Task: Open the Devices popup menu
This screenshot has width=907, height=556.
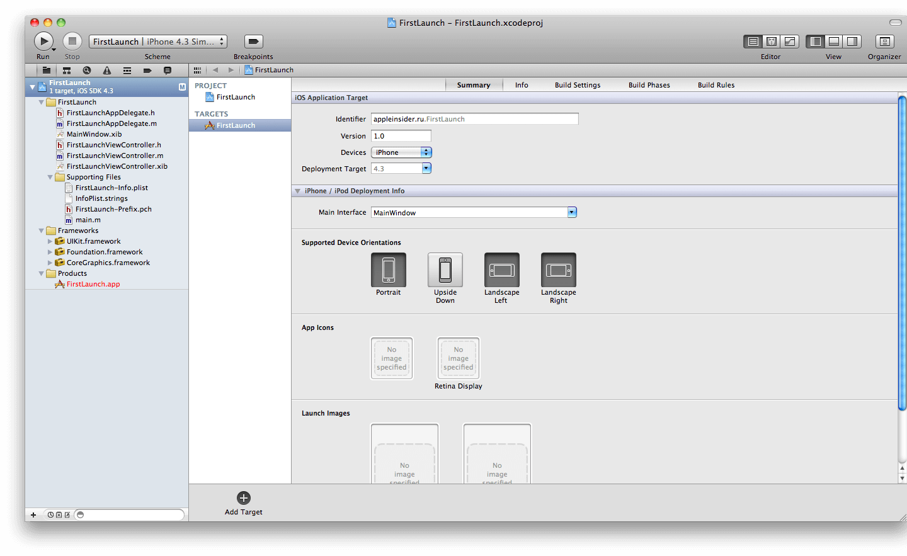Action: [401, 152]
